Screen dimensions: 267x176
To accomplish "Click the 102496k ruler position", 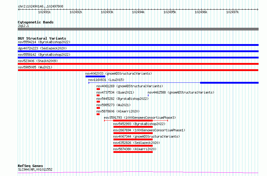I will pyautogui.click(x=201, y=12).
